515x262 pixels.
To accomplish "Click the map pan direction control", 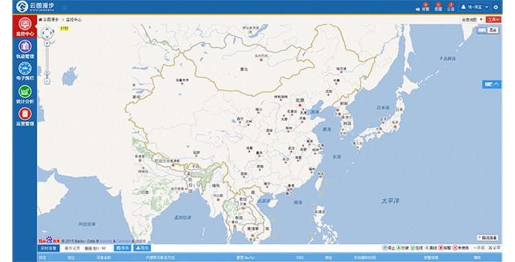I will coord(47,33).
